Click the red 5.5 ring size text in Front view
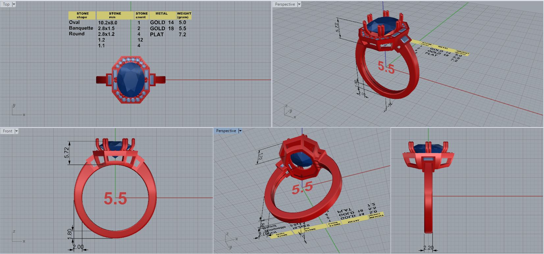The height and width of the screenshot is (254, 544). click(x=116, y=198)
